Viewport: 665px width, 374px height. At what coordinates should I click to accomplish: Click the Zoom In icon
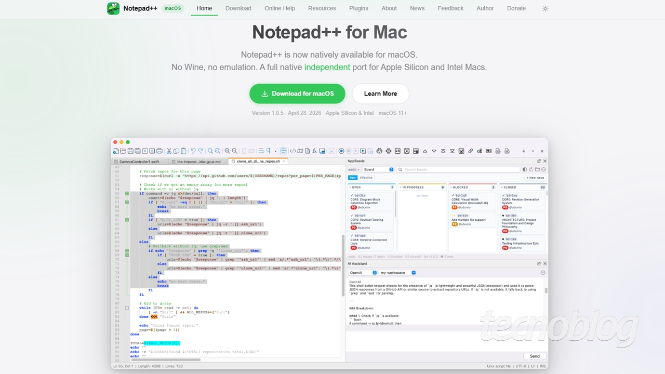coord(227,151)
